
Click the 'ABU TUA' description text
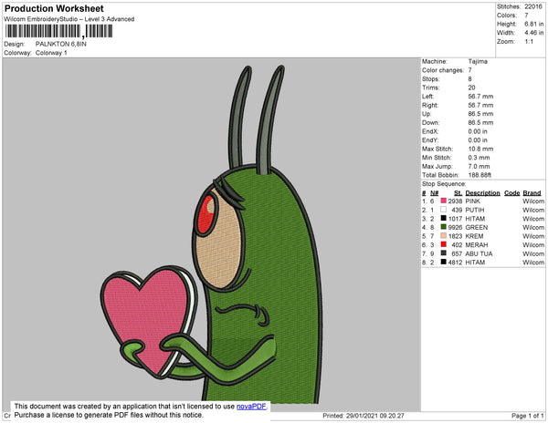click(x=479, y=253)
